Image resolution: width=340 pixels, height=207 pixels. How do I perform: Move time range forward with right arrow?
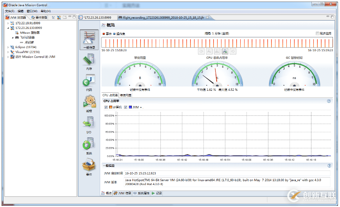coord(233,51)
